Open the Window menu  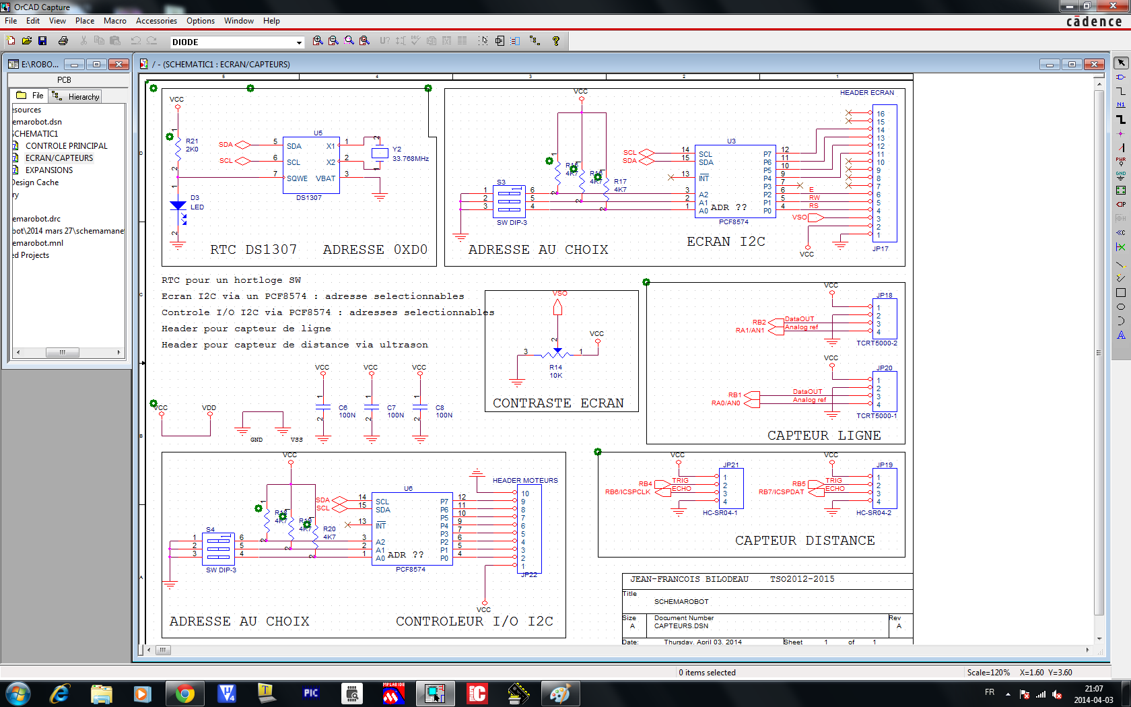pyautogui.click(x=239, y=21)
